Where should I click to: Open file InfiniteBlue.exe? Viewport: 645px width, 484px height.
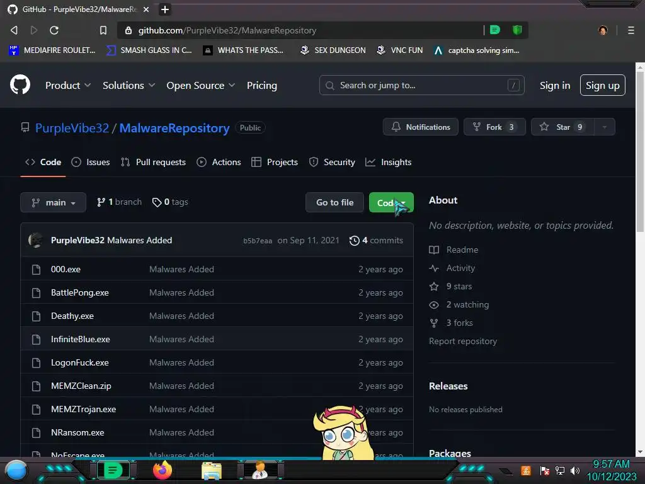coord(81,340)
